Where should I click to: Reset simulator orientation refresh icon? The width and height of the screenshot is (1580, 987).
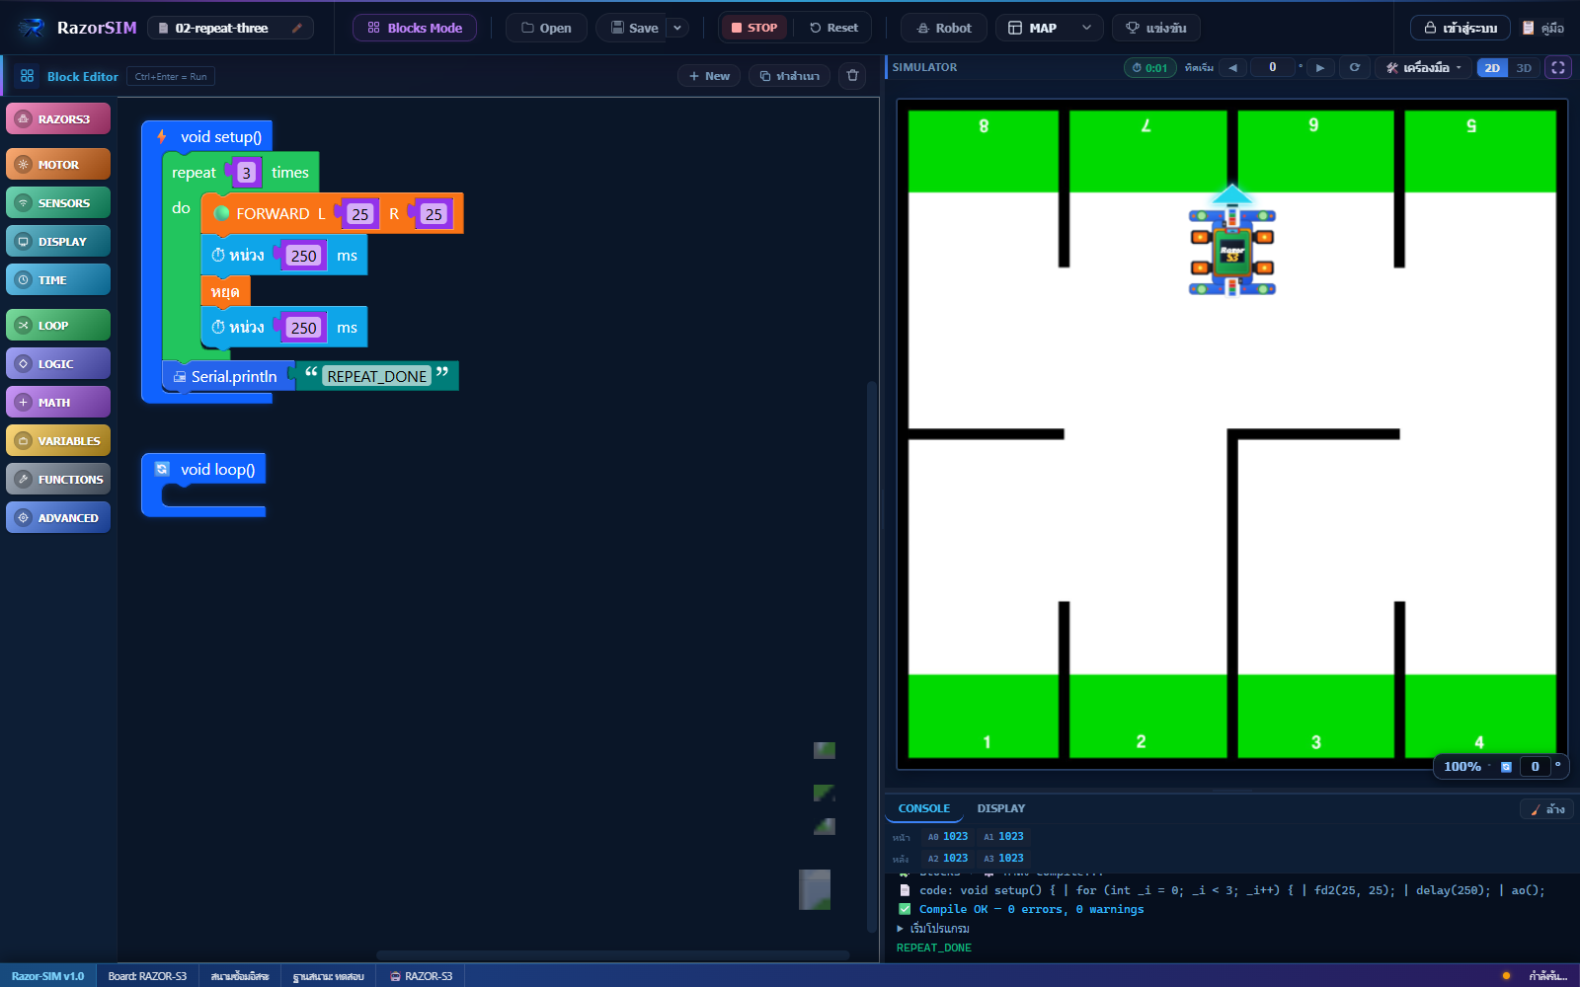[x=1355, y=68]
